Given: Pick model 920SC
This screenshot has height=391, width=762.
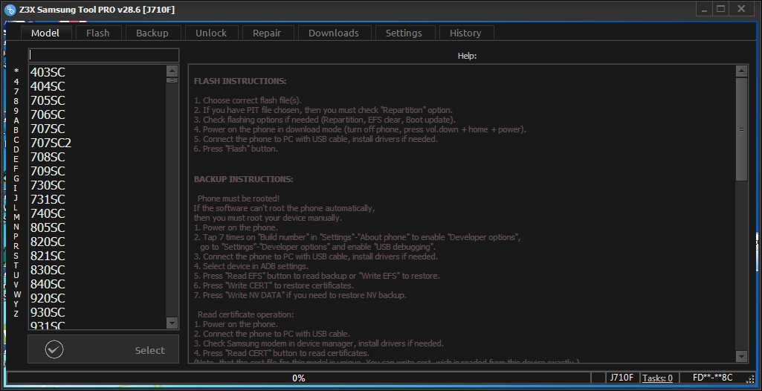Looking at the screenshot, I should 97,298.
